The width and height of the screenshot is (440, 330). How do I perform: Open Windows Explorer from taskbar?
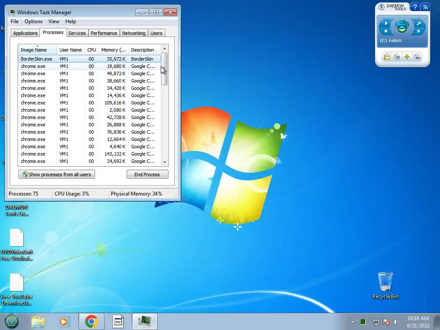pos(38,321)
